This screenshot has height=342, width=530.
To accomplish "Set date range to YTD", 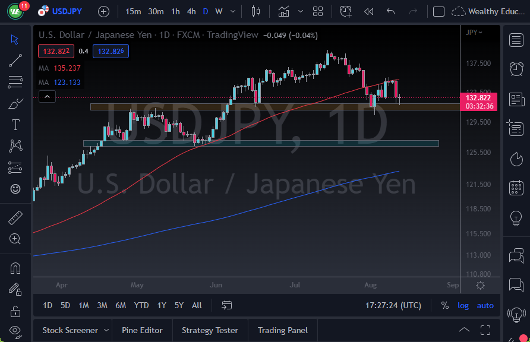I will click(141, 306).
